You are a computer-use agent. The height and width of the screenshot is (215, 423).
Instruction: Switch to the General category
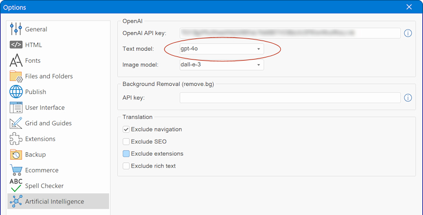(58, 29)
